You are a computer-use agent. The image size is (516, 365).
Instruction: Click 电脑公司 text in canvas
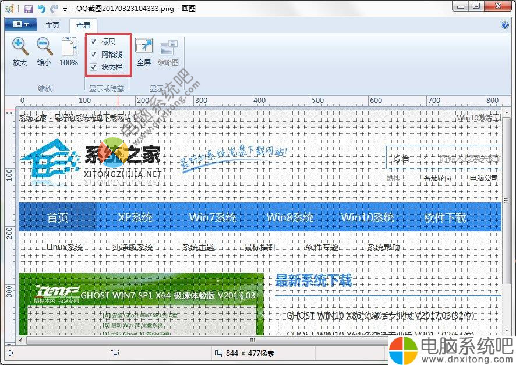pos(483,178)
